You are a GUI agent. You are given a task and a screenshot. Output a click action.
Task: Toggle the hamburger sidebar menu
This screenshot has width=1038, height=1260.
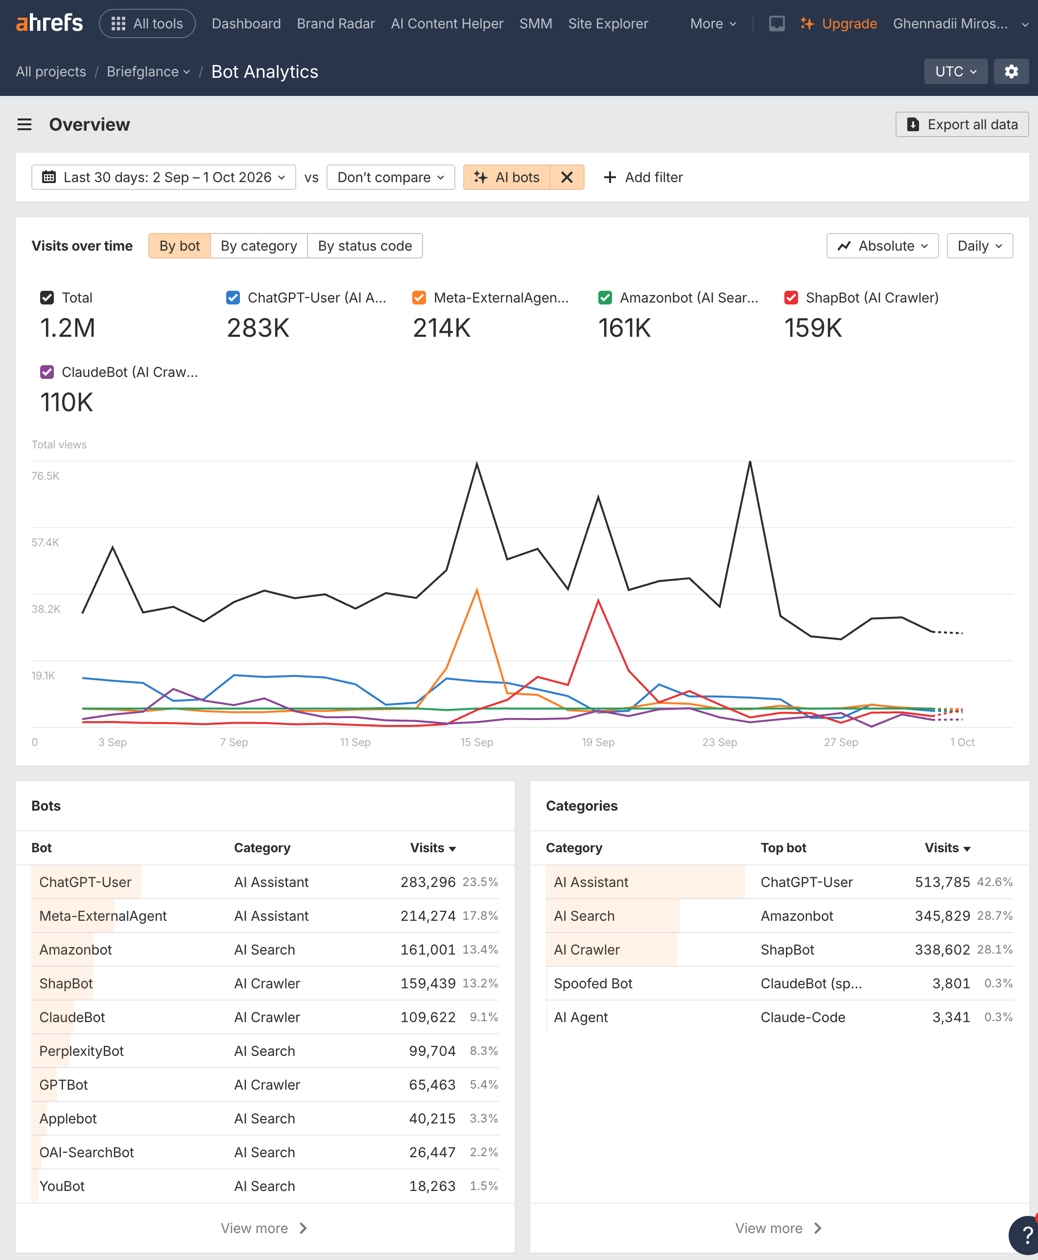click(x=24, y=124)
